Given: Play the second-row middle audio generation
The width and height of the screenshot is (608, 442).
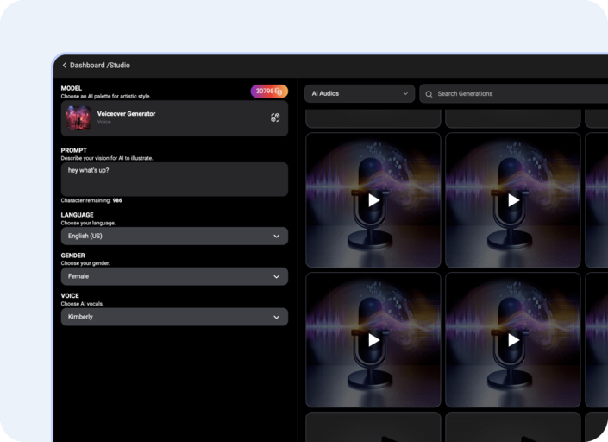Looking at the screenshot, I should 513,340.
